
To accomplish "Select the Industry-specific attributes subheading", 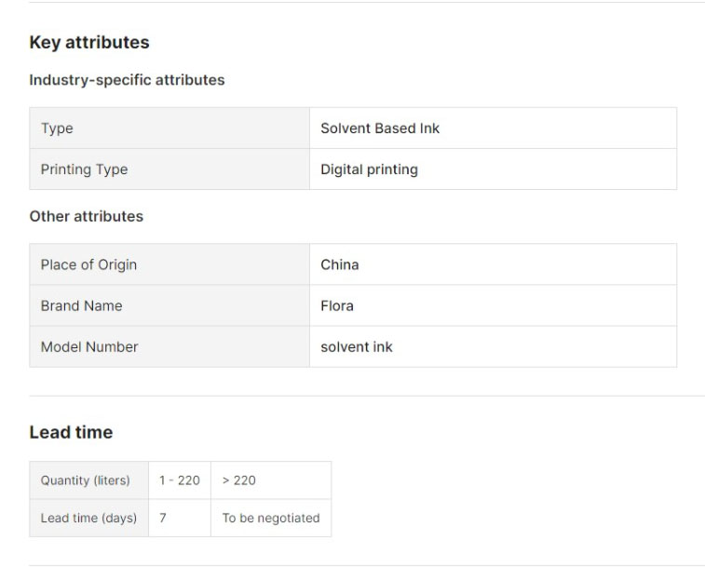I will (x=127, y=80).
